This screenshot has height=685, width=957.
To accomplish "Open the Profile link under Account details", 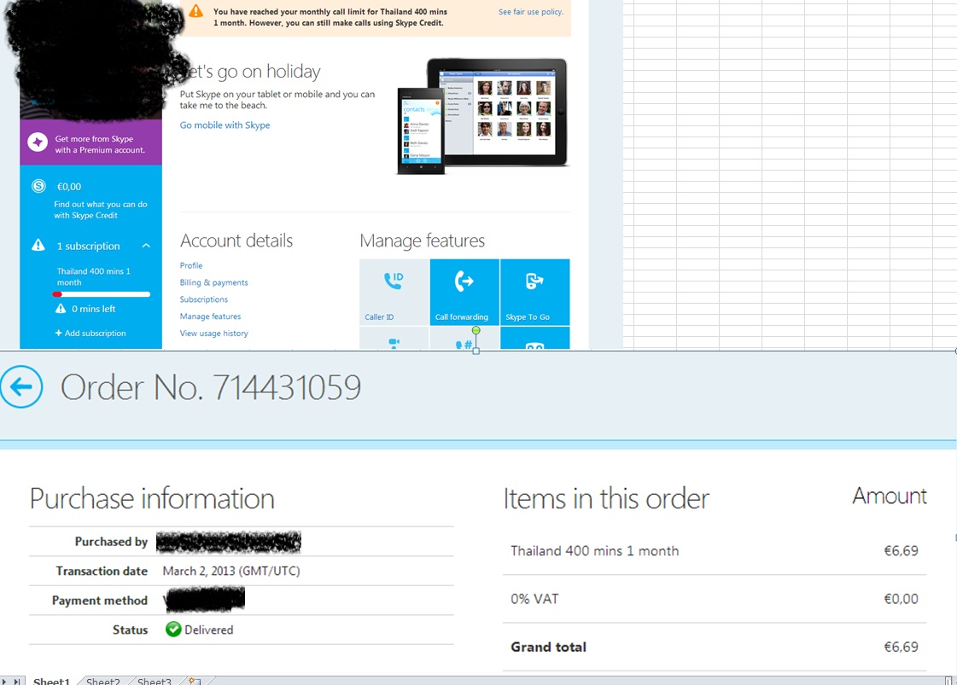I will click(191, 265).
